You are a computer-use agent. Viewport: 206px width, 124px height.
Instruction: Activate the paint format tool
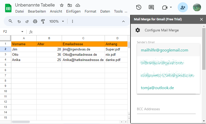[x=43, y=21]
